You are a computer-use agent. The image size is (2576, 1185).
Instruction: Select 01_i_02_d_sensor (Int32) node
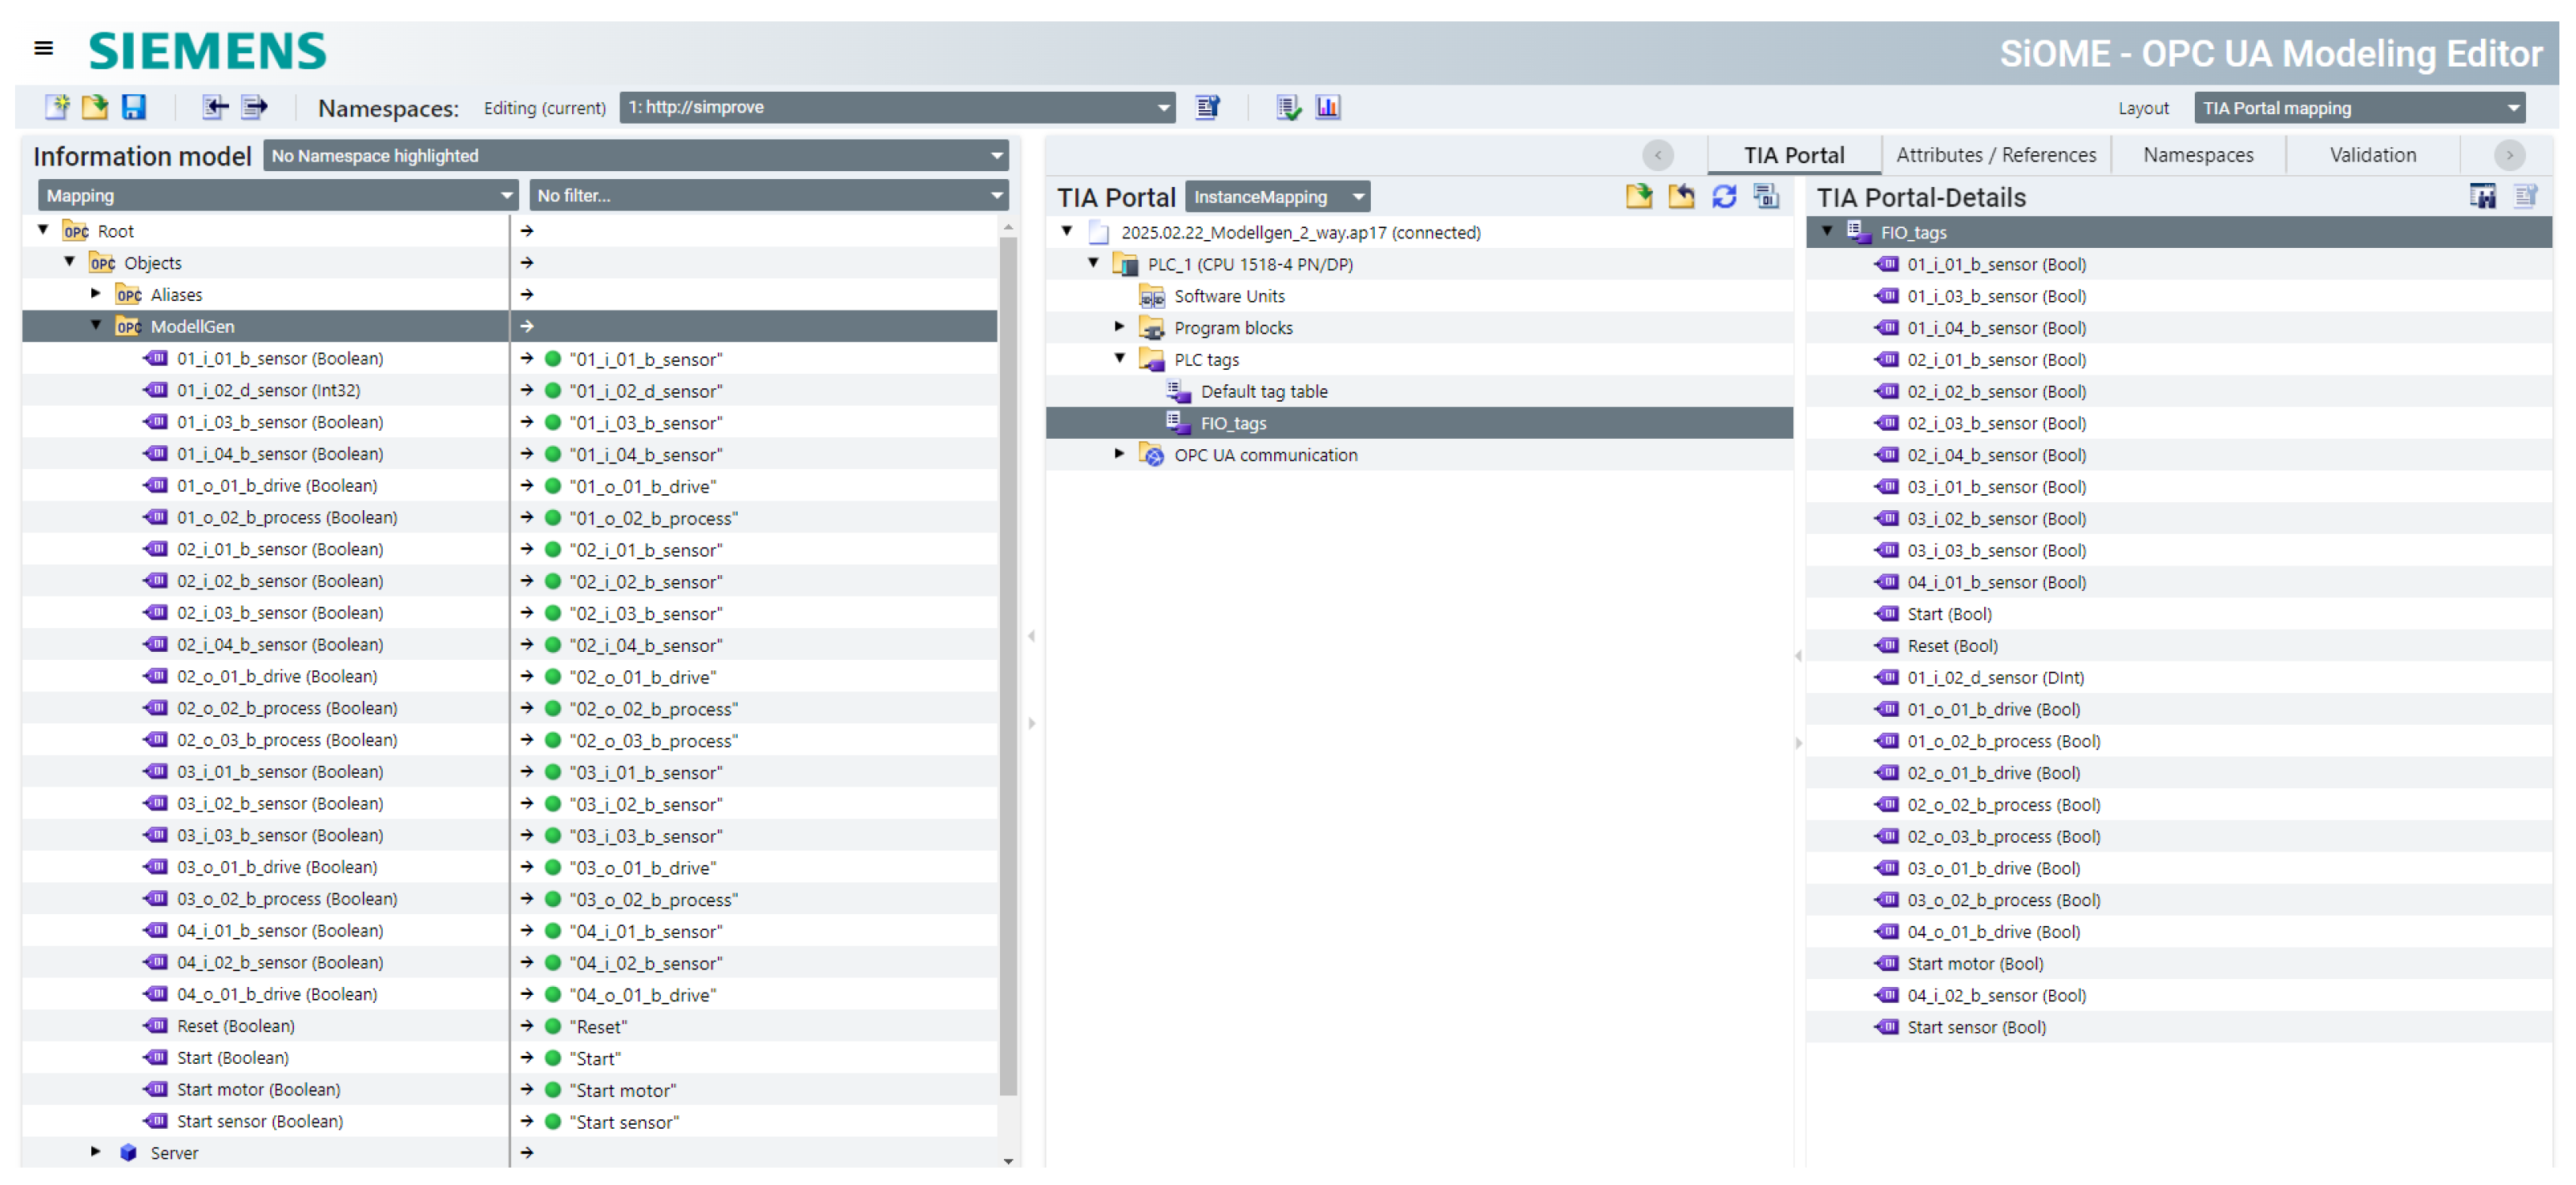point(268,390)
